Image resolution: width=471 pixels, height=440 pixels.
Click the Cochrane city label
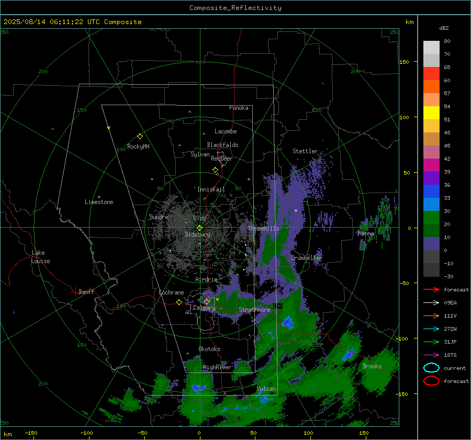tap(171, 292)
